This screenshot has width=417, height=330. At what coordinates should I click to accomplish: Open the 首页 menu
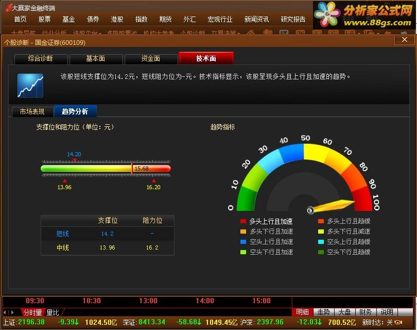click(20, 19)
